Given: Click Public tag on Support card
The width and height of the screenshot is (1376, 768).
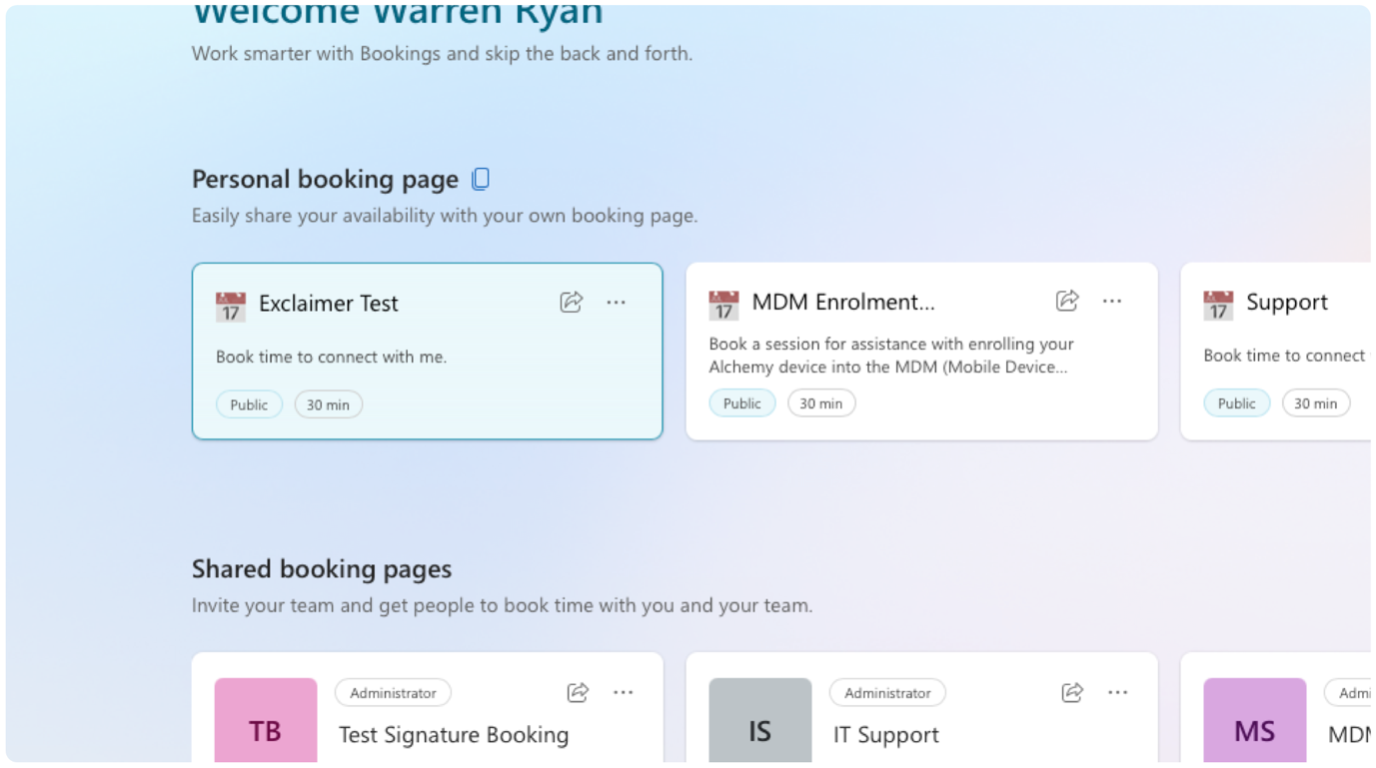Looking at the screenshot, I should 1237,403.
